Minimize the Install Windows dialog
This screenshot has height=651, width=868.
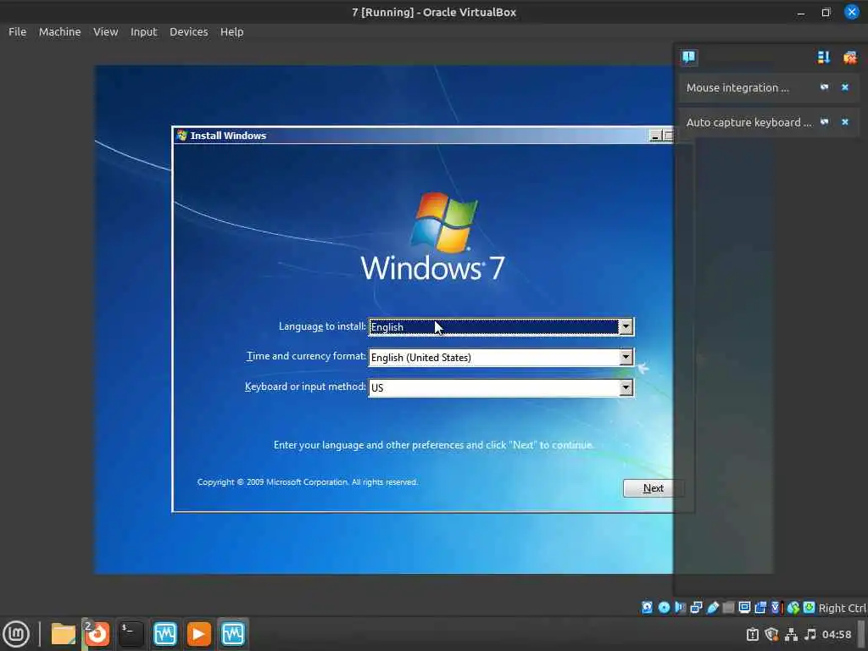pos(655,136)
